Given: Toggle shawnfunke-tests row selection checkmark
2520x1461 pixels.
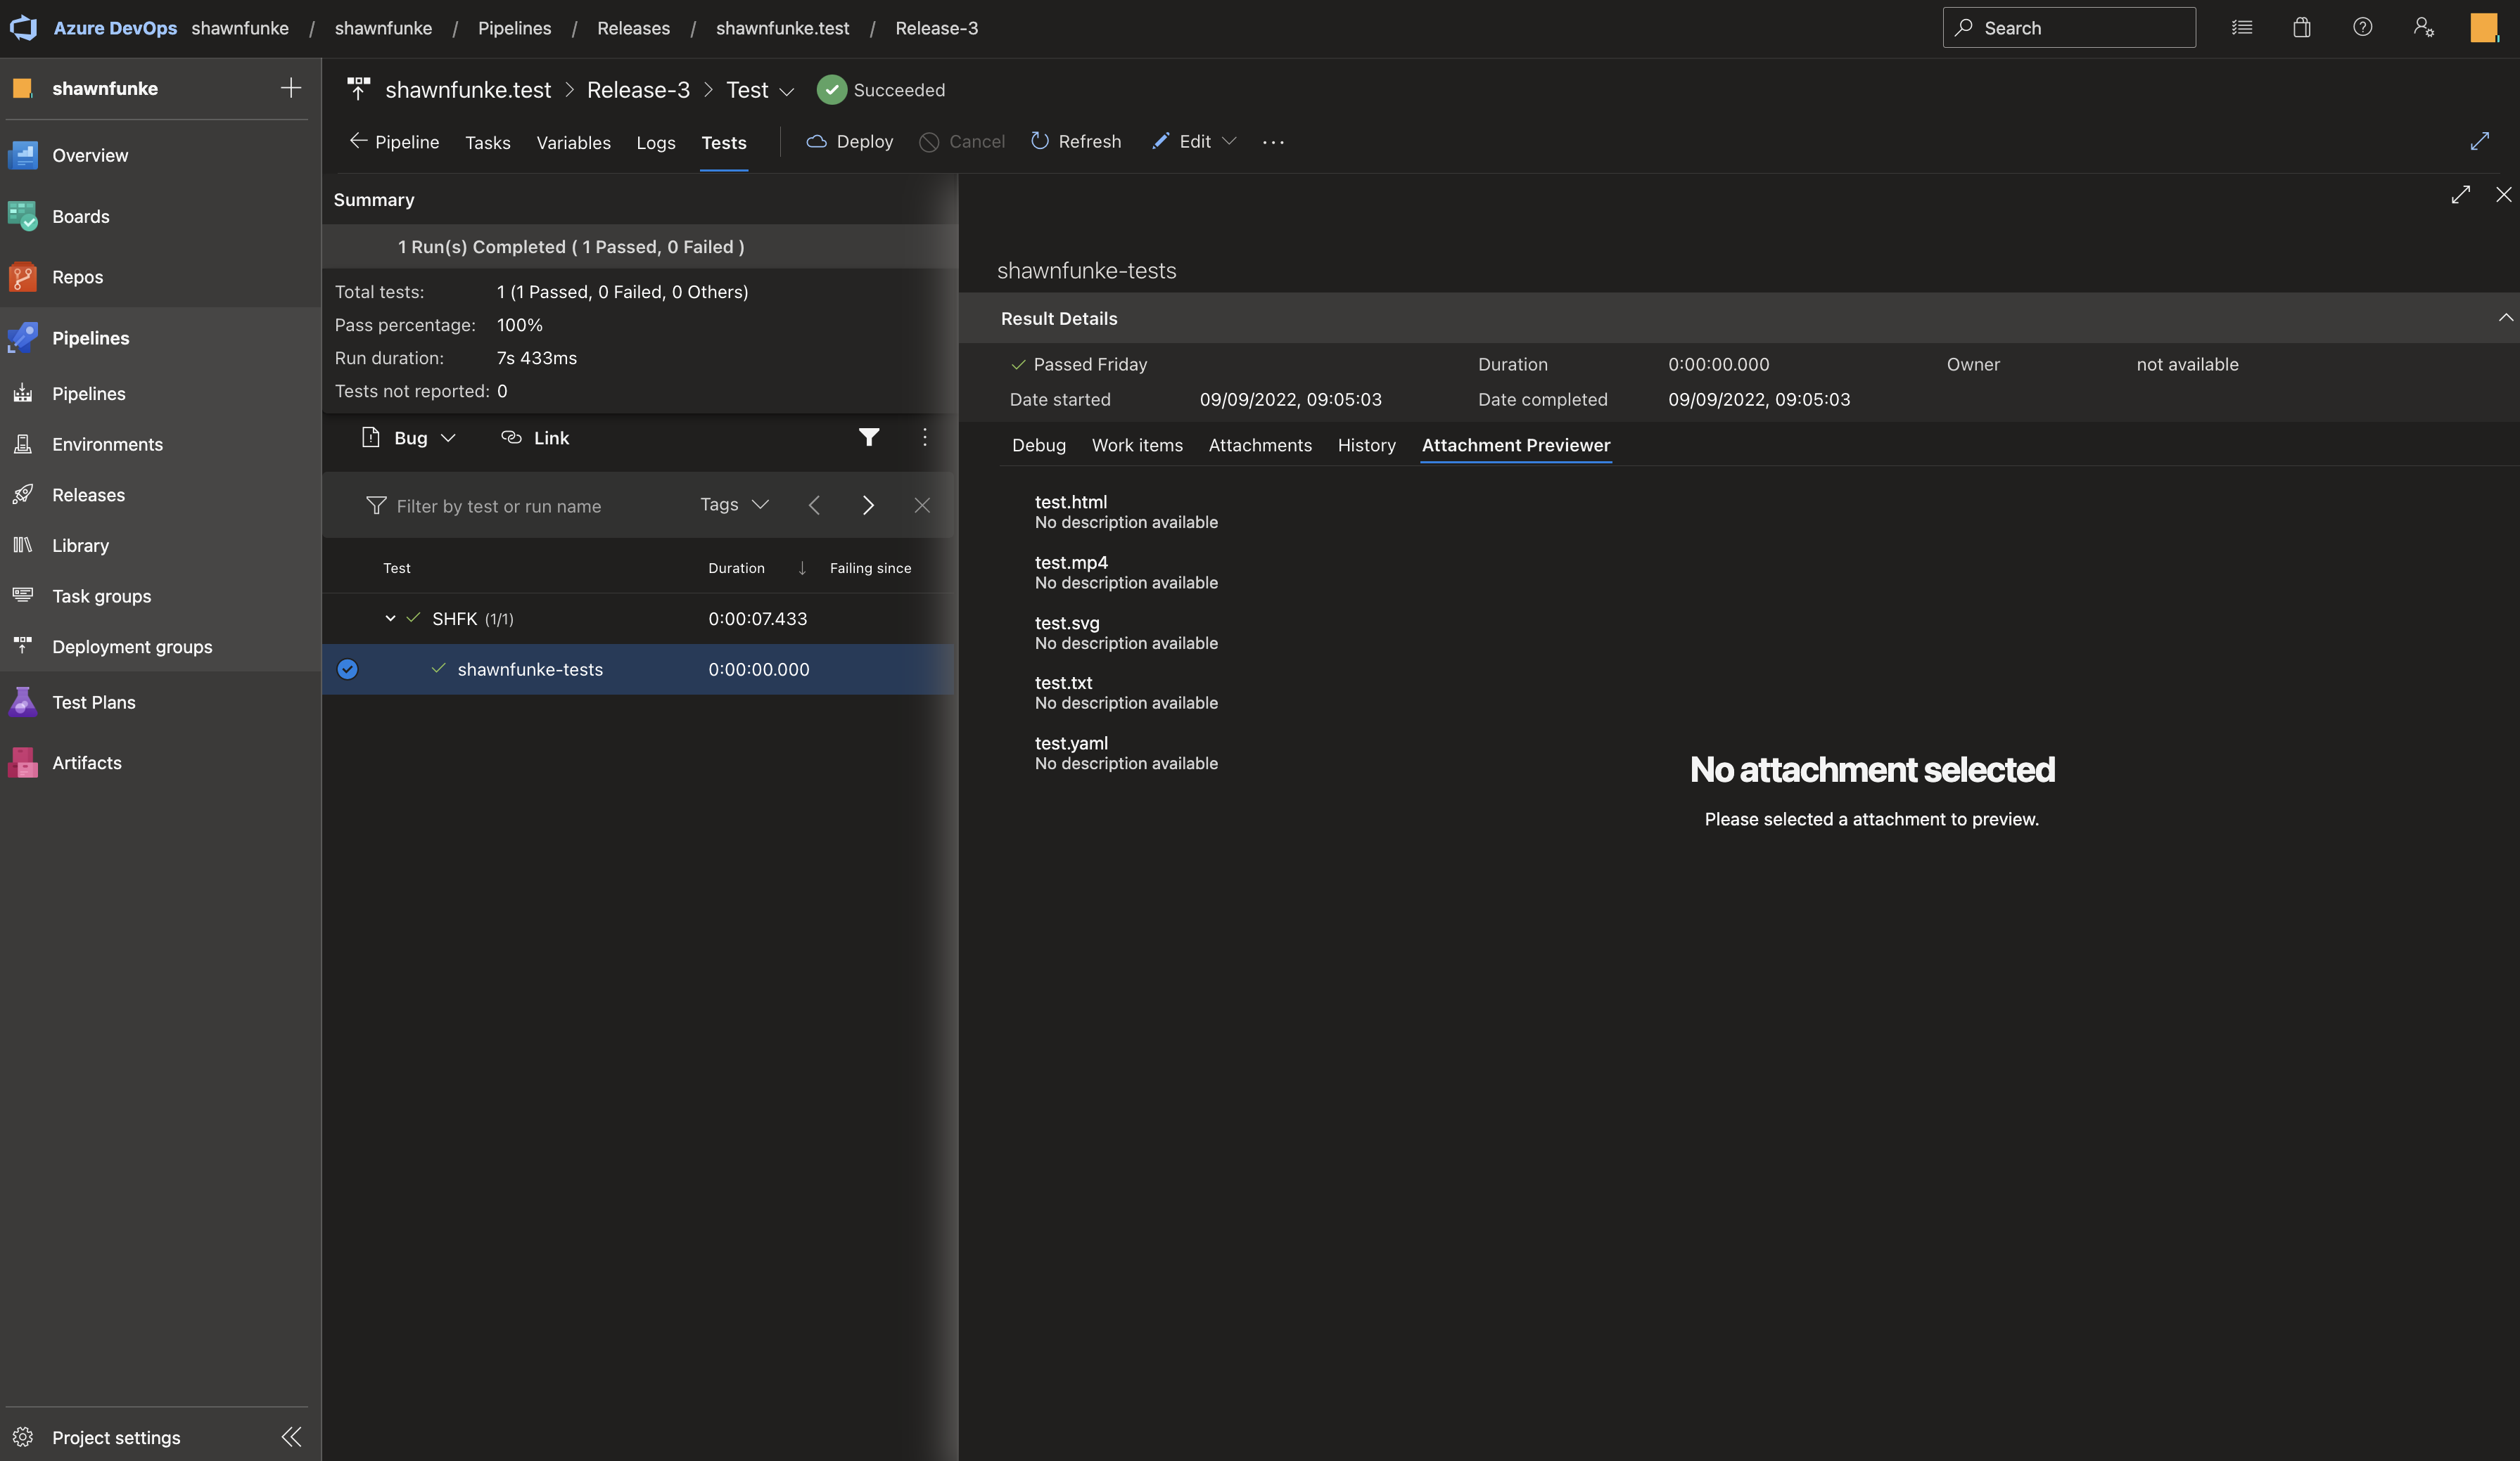Looking at the screenshot, I should pos(347,669).
